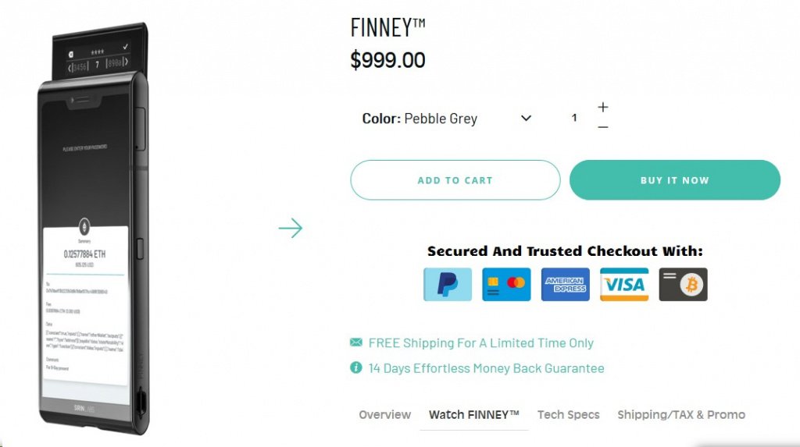Click the next image arrow

290,229
